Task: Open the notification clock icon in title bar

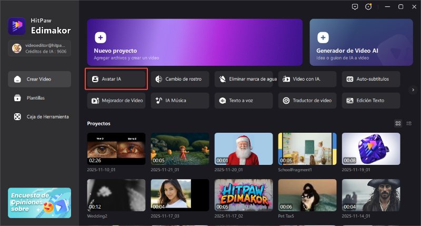Action: tap(368, 7)
